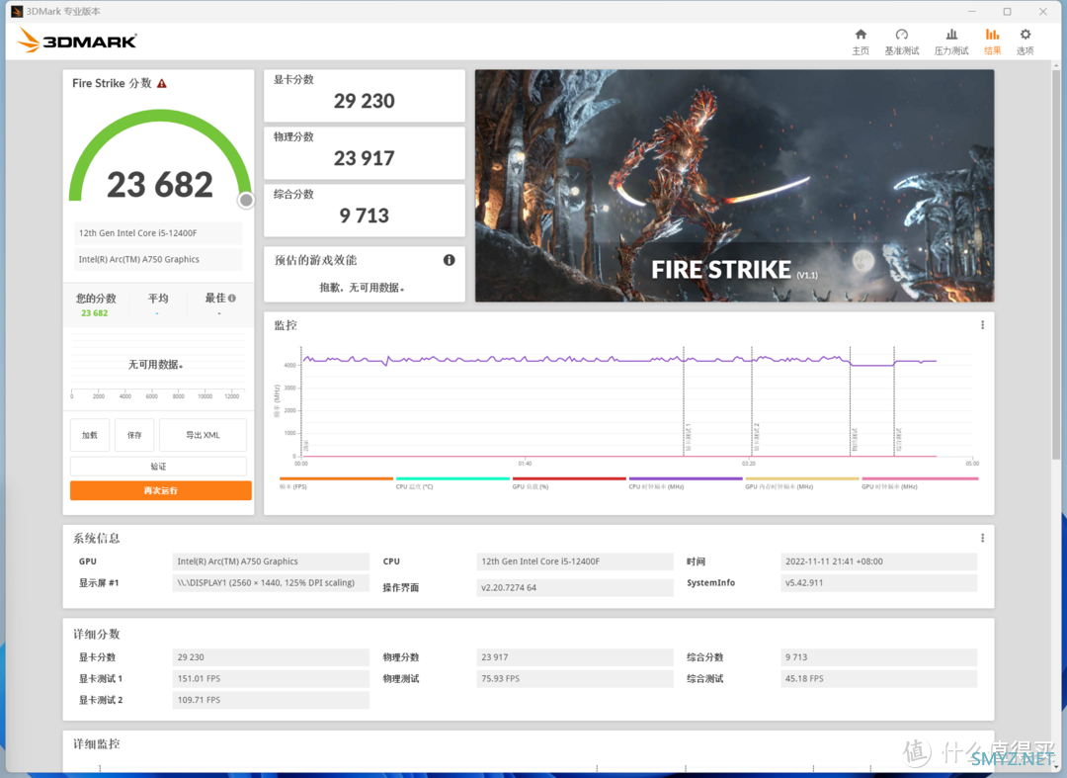The width and height of the screenshot is (1067, 778).
Task: Click the 2022-11-11 21:41 time field
Action: [x=878, y=562]
